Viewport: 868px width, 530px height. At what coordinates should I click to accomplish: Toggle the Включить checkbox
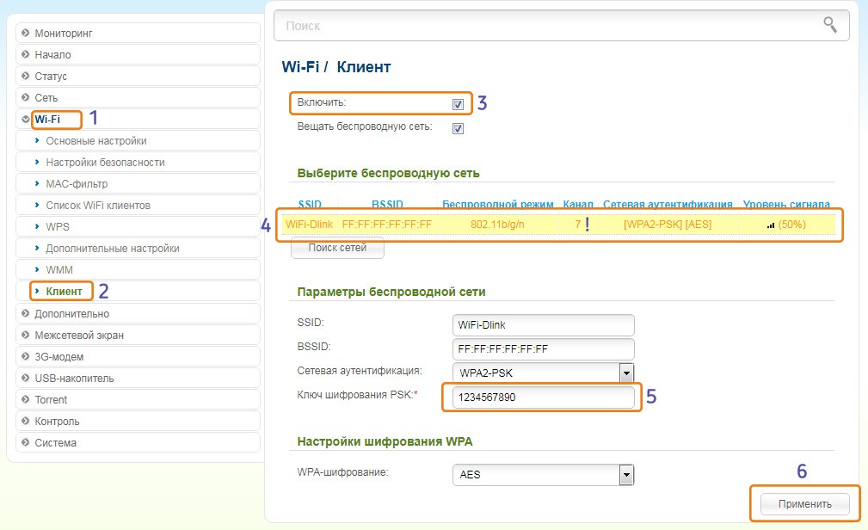tap(458, 104)
